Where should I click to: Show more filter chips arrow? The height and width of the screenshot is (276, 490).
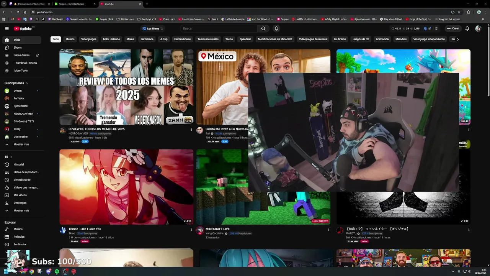click(x=457, y=39)
